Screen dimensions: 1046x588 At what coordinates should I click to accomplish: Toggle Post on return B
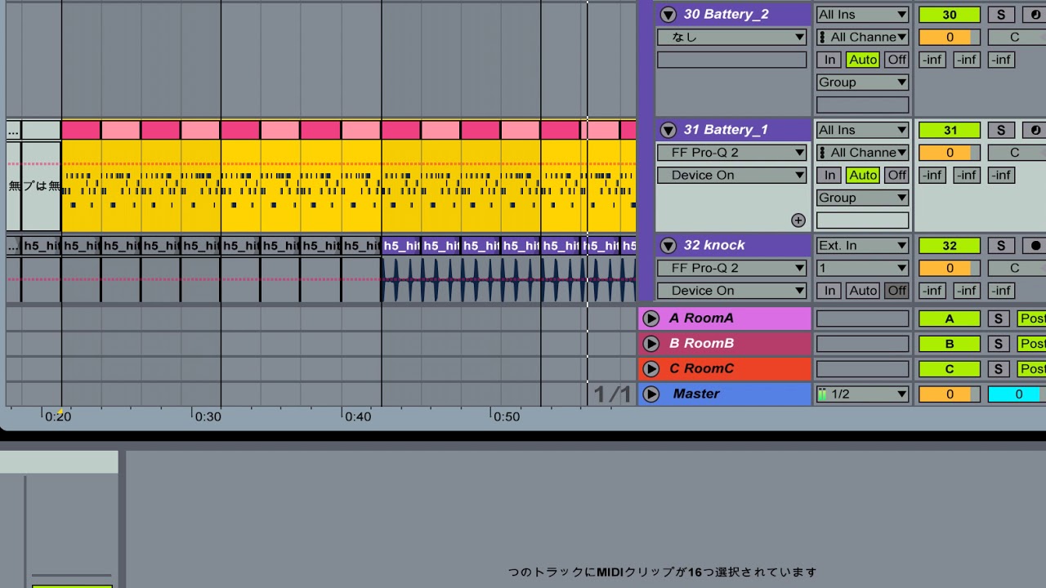coord(1031,344)
